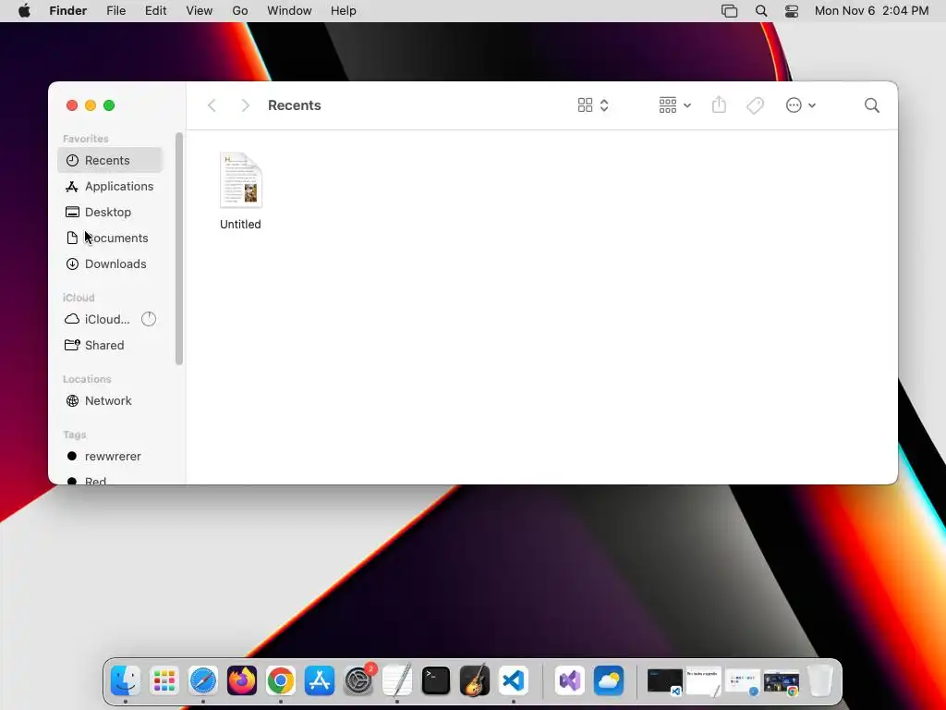This screenshot has height=710, width=946.
Task: Launch Terminal from the Dock
Action: pyautogui.click(x=436, y=681)
